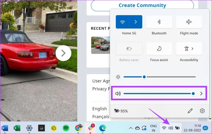Select Français language link

(x=101, y=117)
